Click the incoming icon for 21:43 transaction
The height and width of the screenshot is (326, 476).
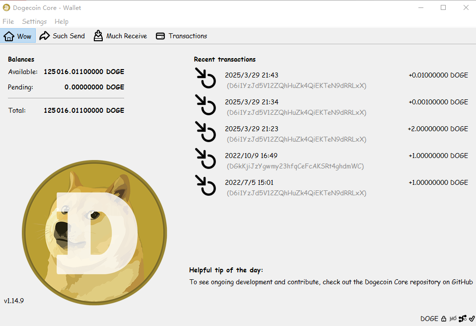205,79
